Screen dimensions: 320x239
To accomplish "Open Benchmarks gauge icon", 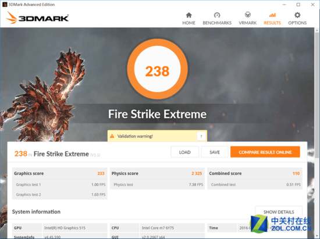I will 217,15.
